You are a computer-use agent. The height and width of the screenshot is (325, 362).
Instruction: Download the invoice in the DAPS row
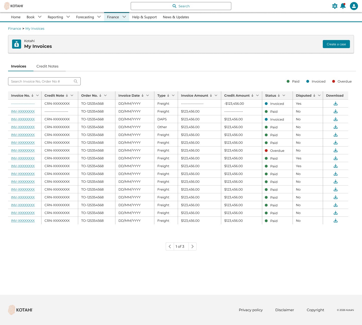coord(336,119)
